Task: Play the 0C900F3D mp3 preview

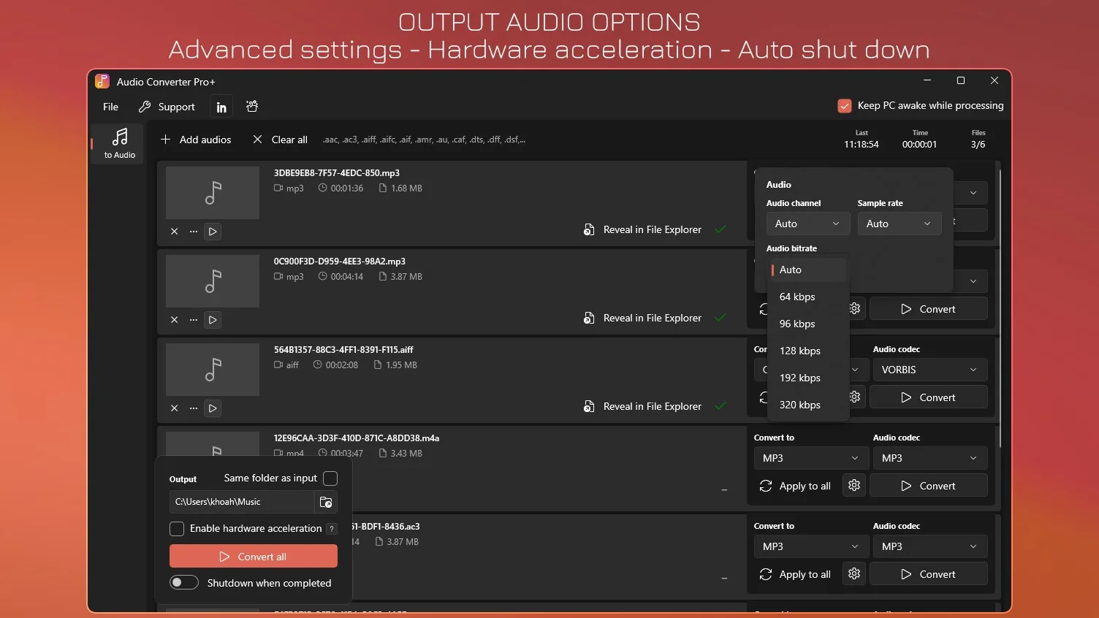Action: point(213,320)
